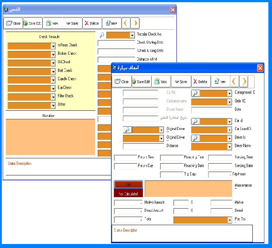Click the Customer name input field
Viewport: 272px width, 248px height.
point(140,101)
